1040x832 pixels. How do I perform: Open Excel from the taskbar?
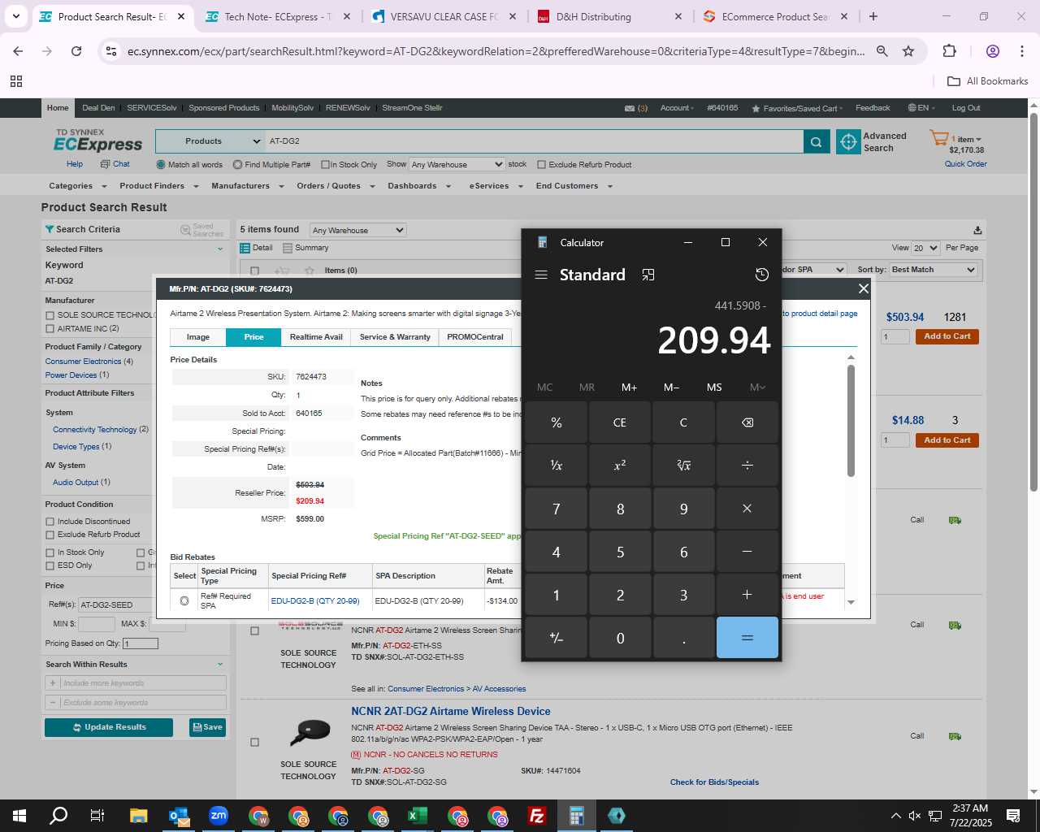pyautogui.click(x=418, y=816)
